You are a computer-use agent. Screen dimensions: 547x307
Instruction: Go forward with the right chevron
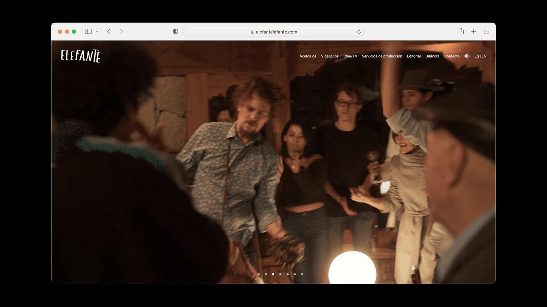pyautogui.click(x=121, y=32)
